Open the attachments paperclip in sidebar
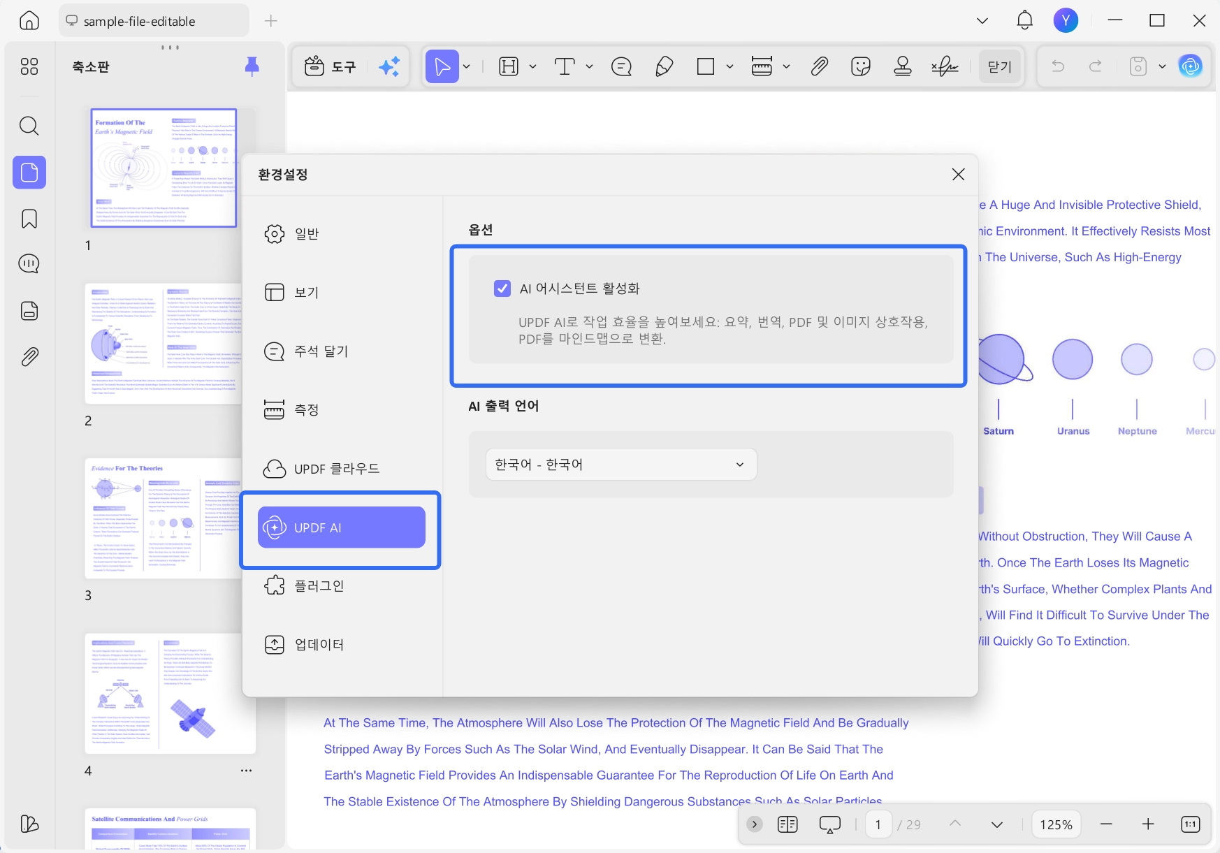This screenshot has height=853, width=1220. point(29,357)
